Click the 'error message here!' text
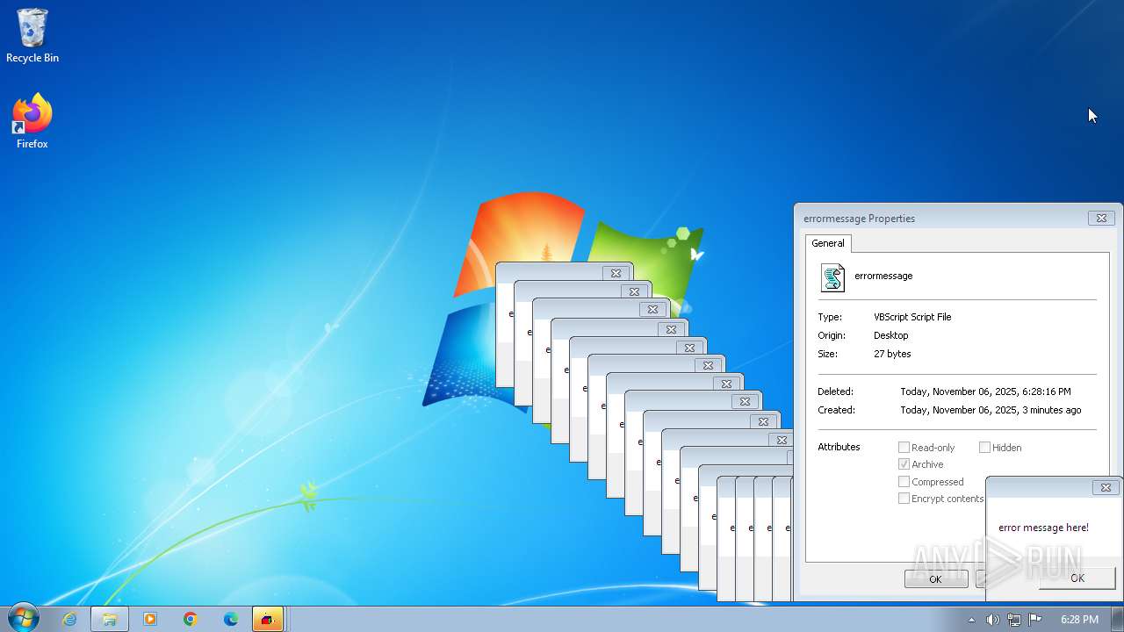Image resolution: width=1124 pixels, height=632 pixels. coord(1043,528)
